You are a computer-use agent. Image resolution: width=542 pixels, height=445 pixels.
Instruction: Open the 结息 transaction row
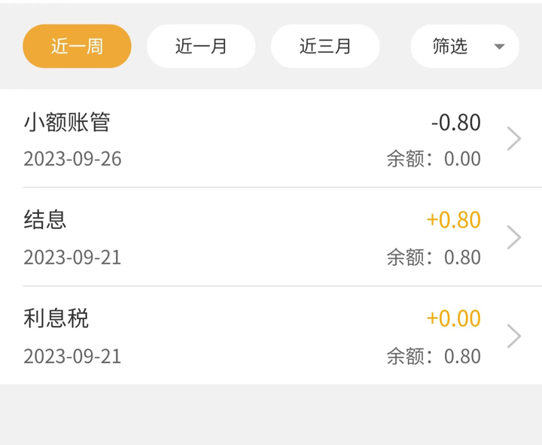271,237
